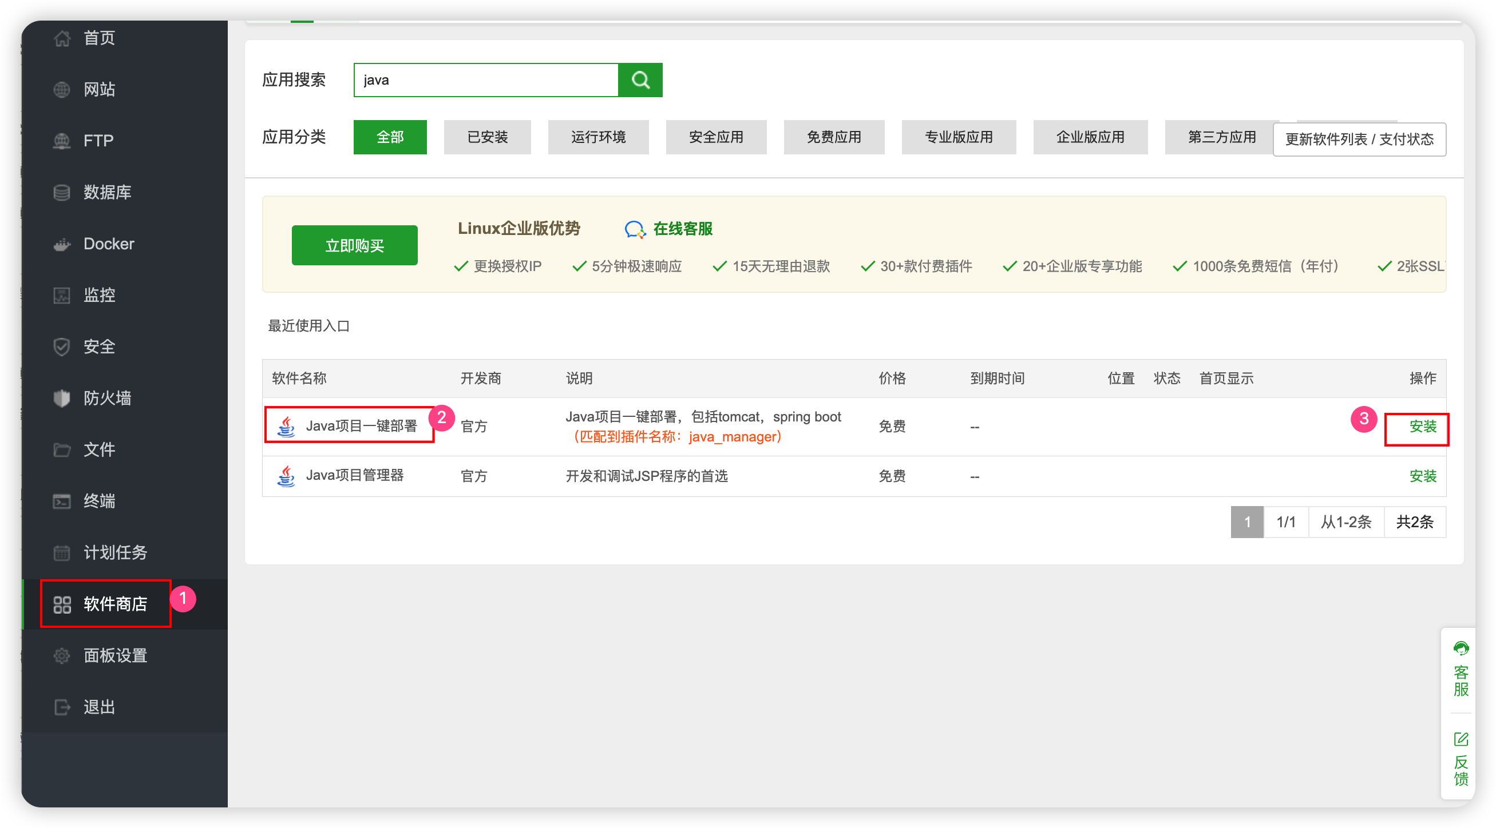Image resolution: width=1496 pixels, height=828 pixels.
Task: Click the shield icon beside 安全
Action: tap(62, 347)
